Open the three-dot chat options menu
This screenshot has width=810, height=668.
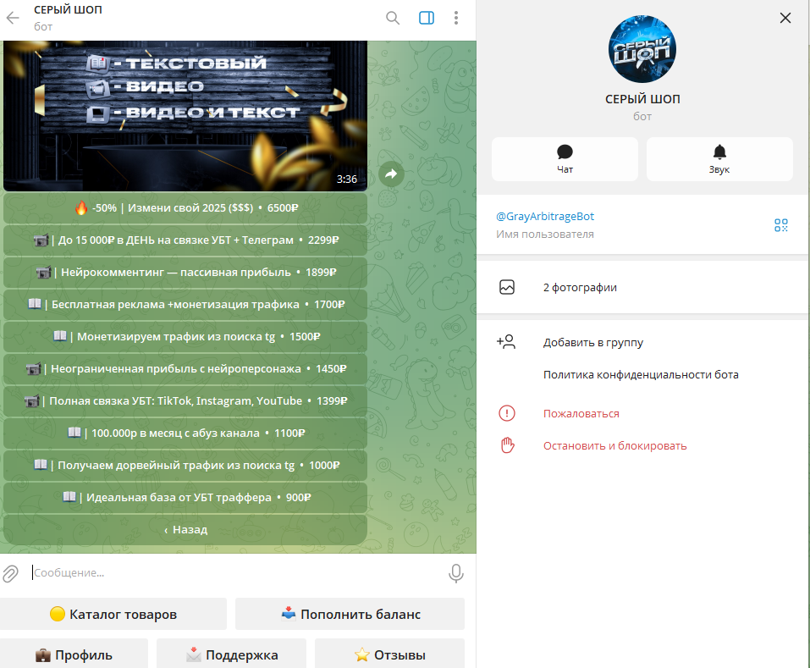[x=456, y=18]
